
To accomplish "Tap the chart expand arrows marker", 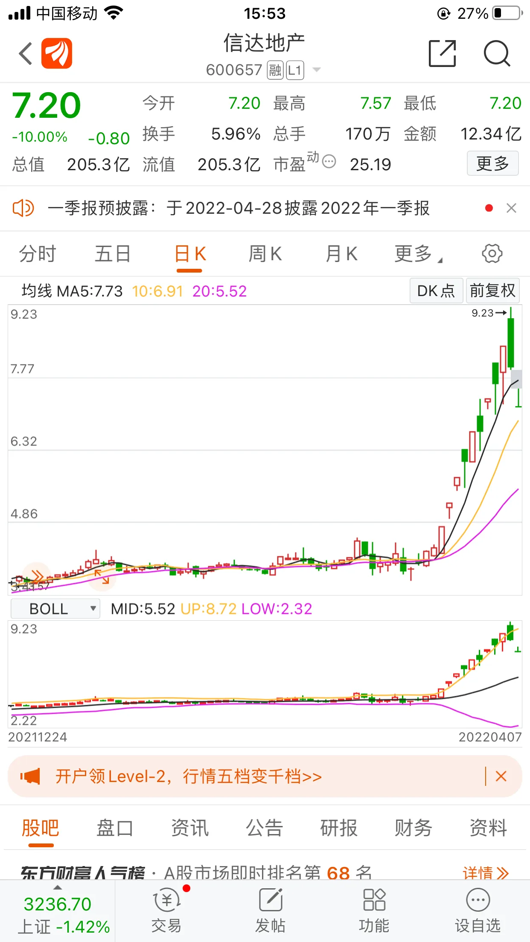I will coord(102,577).
